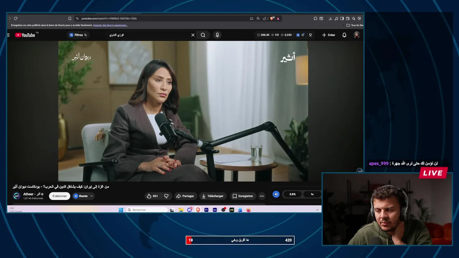The image size is (459, 258).
Task: Show hidden tray icons chevron
Action: pyautogui.click(x=317, y=210)
